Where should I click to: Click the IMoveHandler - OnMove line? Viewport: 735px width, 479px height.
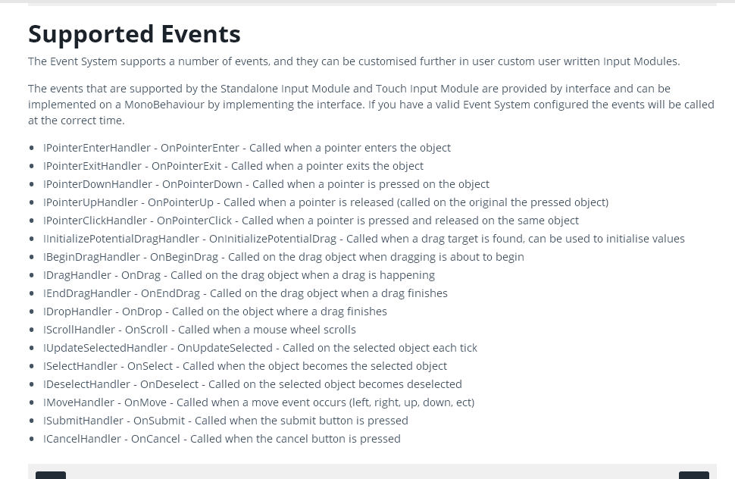(258, 402)
